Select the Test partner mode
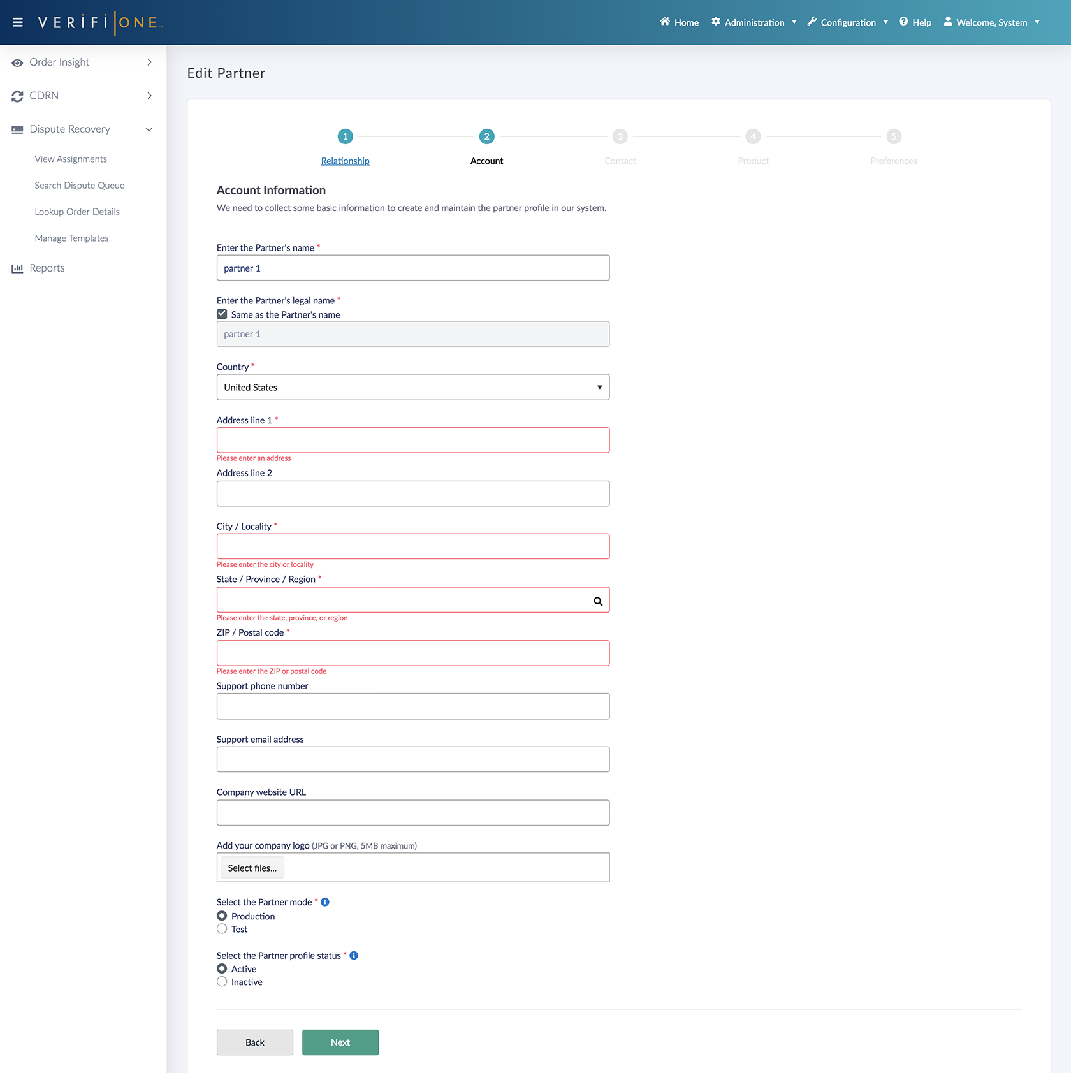 pos(222,929)
